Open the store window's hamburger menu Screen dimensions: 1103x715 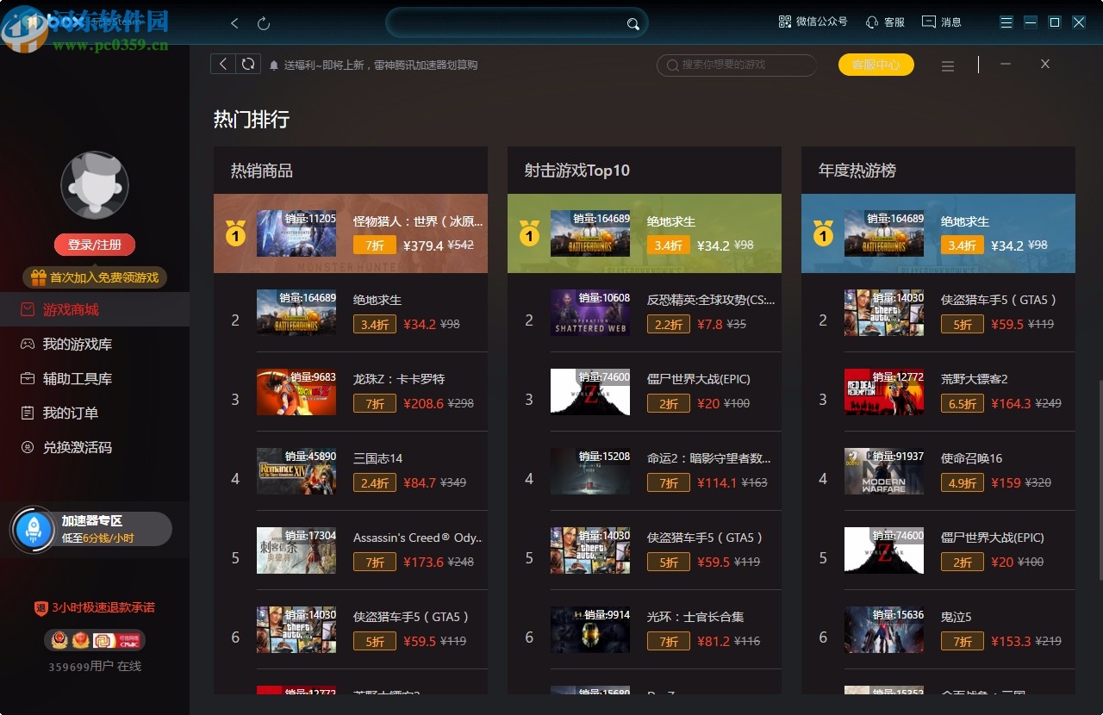[x=948, y=65]
